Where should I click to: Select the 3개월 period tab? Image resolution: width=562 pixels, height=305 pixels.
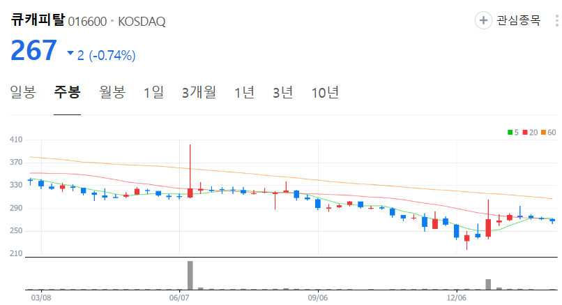pyautogui.click(x=199, y=92)
